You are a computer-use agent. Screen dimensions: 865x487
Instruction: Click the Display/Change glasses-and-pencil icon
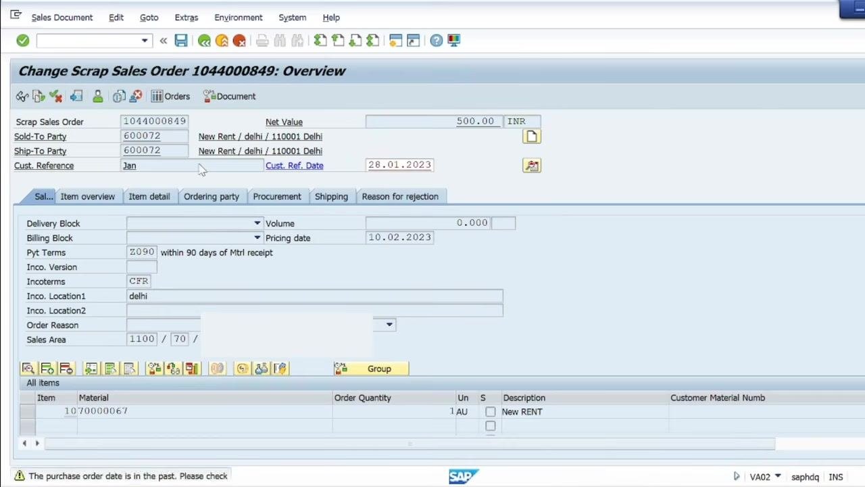click(22, 96)
